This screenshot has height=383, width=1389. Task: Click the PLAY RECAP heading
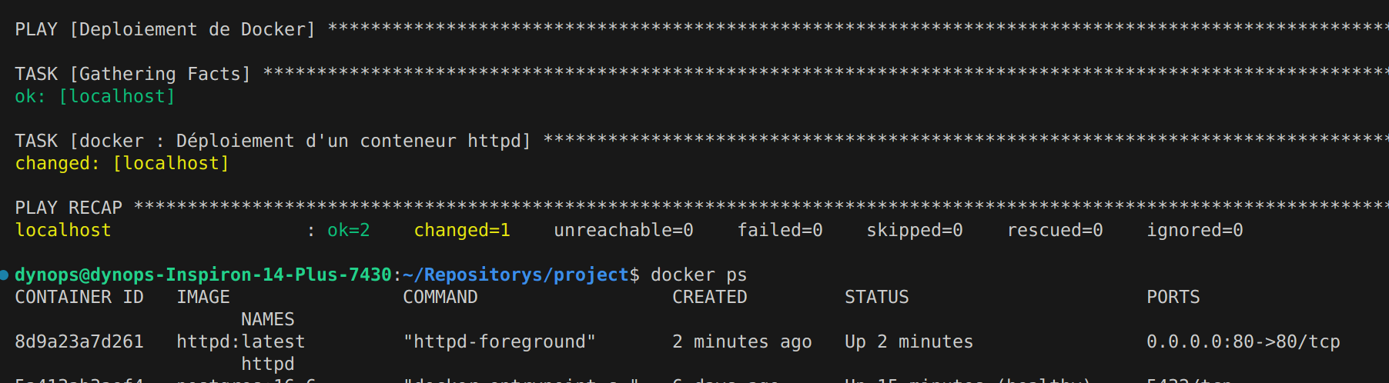(x=69, y=208)
